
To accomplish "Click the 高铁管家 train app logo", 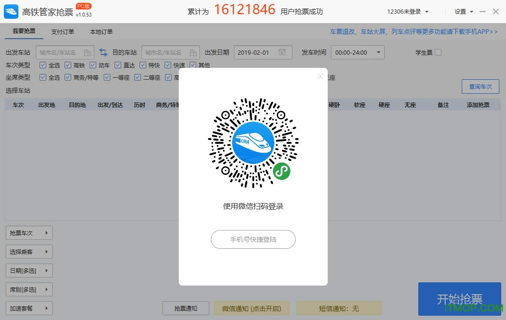I will tap(11, 11).
